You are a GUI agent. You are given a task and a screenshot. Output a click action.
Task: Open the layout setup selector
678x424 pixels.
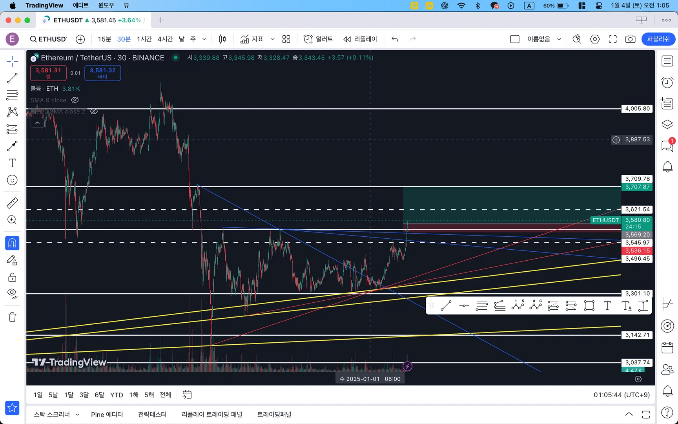pyautogui.click(x=514, y=39)
